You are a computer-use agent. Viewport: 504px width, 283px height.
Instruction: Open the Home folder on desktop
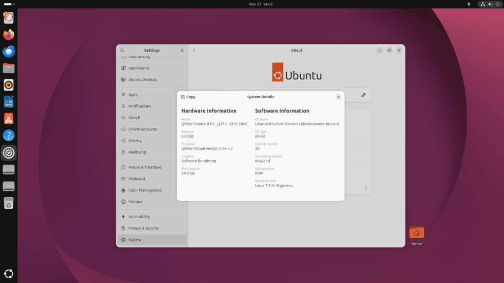(416, 233)
